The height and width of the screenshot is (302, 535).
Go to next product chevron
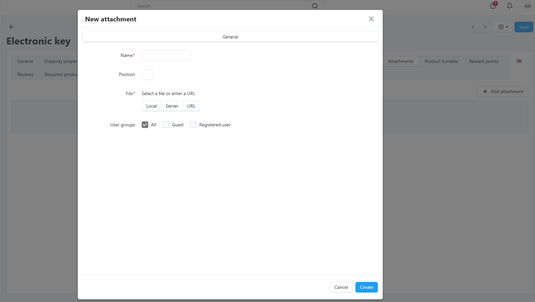pos(485,27)
